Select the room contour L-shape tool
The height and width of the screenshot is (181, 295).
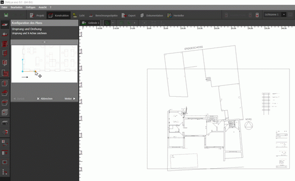click(5, 73)
